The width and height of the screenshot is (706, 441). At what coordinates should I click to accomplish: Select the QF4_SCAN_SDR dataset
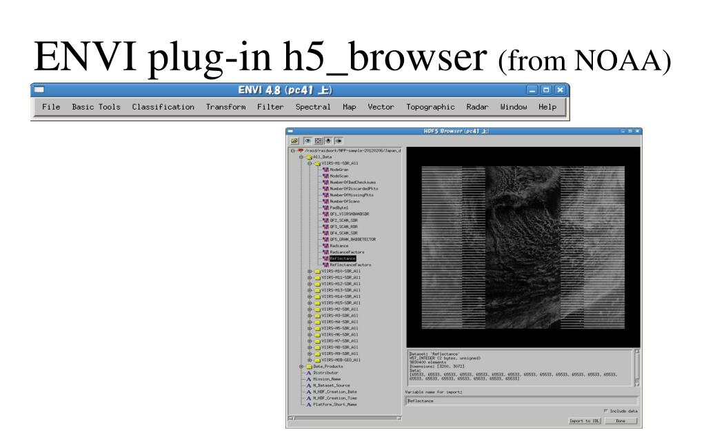click(x=343, y=233)
